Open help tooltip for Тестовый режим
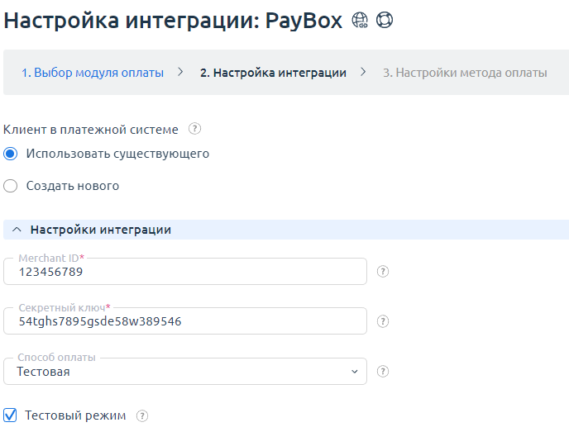The image size is (569, 432). pos(142,415)
